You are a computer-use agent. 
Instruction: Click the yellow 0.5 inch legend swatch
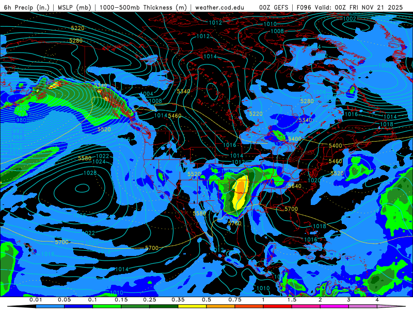point(192,306)
